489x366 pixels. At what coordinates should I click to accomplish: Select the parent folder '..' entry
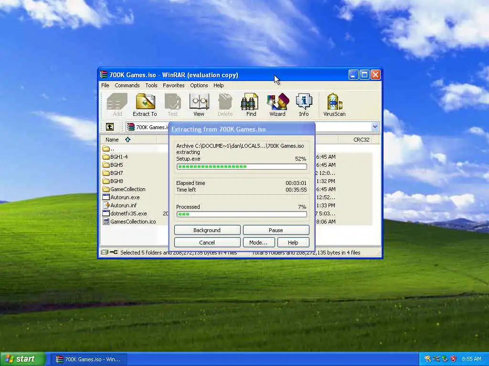click(108, 149)
